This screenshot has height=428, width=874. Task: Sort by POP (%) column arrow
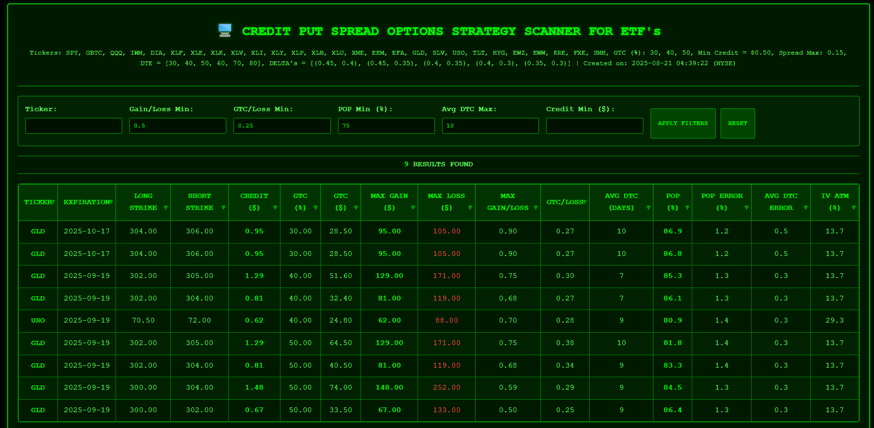[687, 208]
